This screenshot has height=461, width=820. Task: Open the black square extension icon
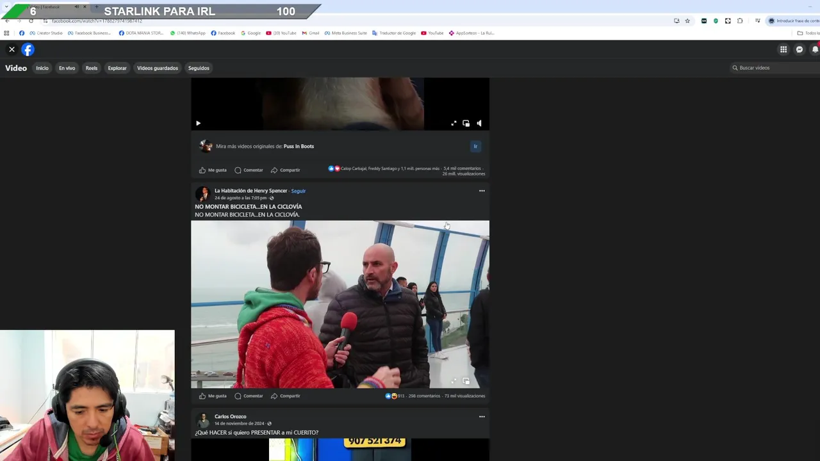point(703,21)
